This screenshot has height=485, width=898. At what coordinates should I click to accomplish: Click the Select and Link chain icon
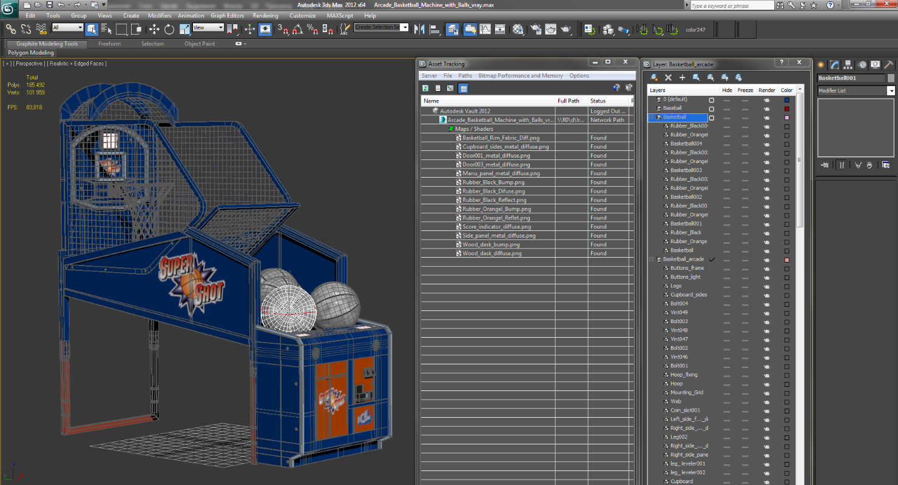(x=10, y=28)
